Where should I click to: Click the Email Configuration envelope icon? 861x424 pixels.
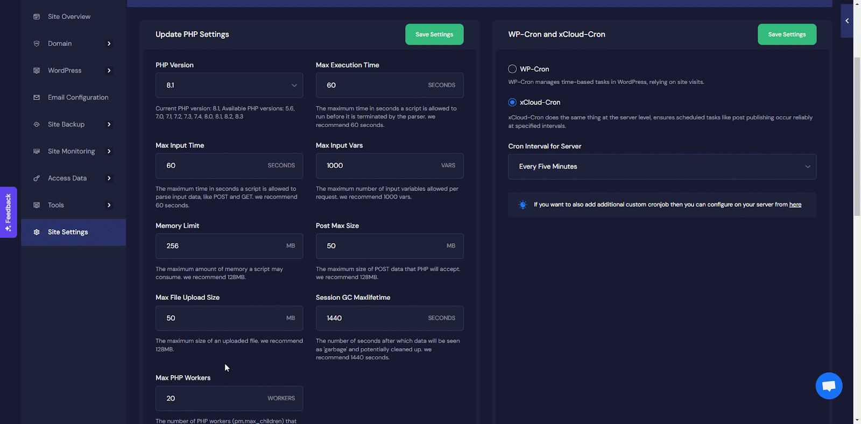[x=37, y=97]
